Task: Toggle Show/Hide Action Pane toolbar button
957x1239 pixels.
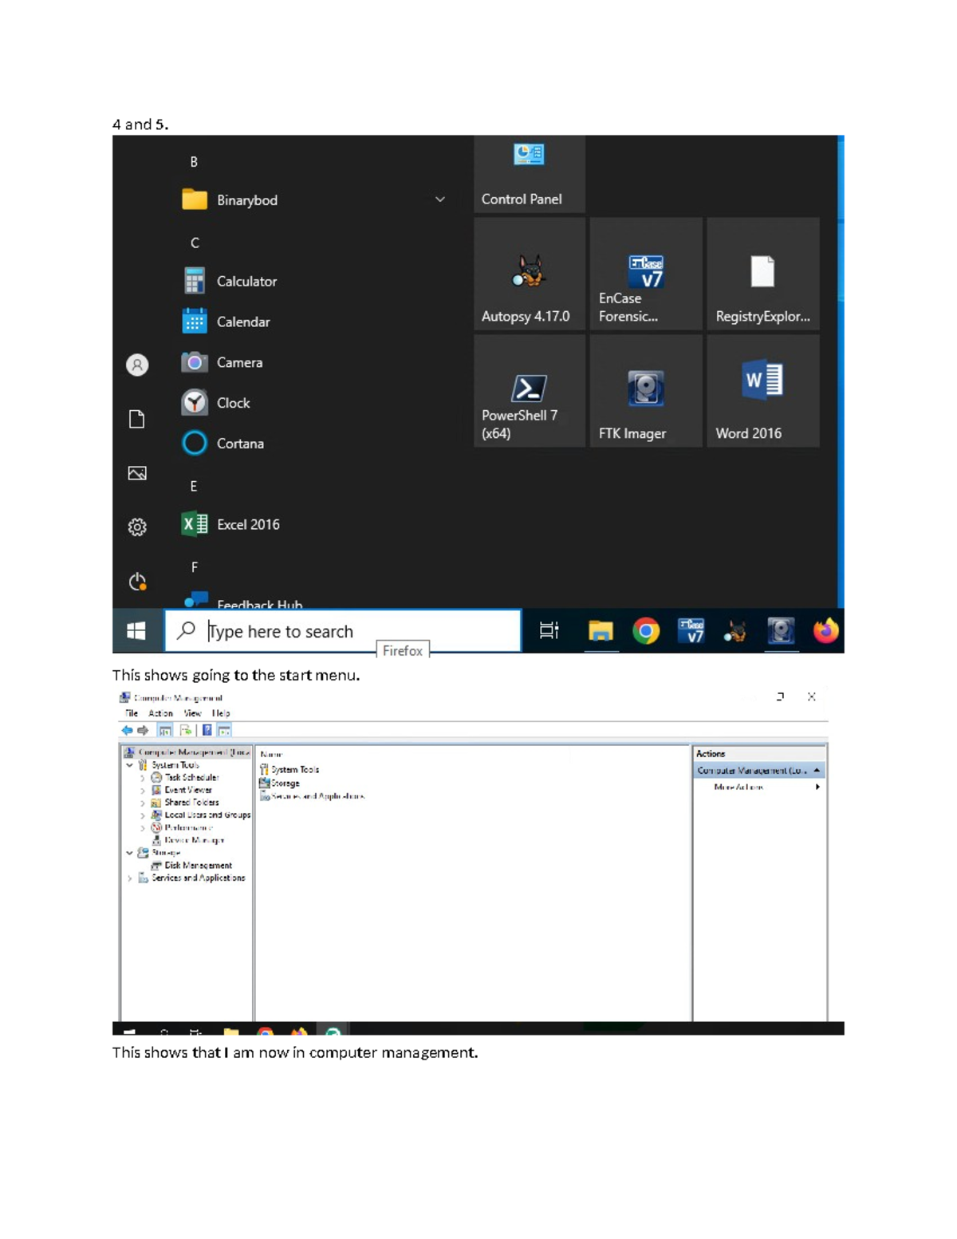Action: [x=225, y=730]
